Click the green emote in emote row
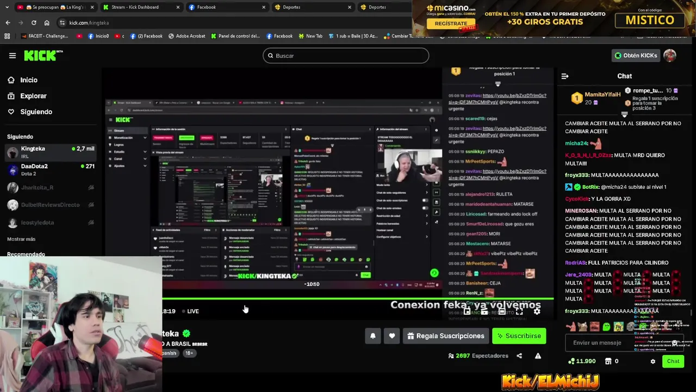 click(606, 327)
